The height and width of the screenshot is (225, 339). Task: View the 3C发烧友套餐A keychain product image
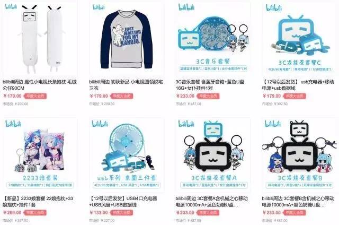coord(213,155)
